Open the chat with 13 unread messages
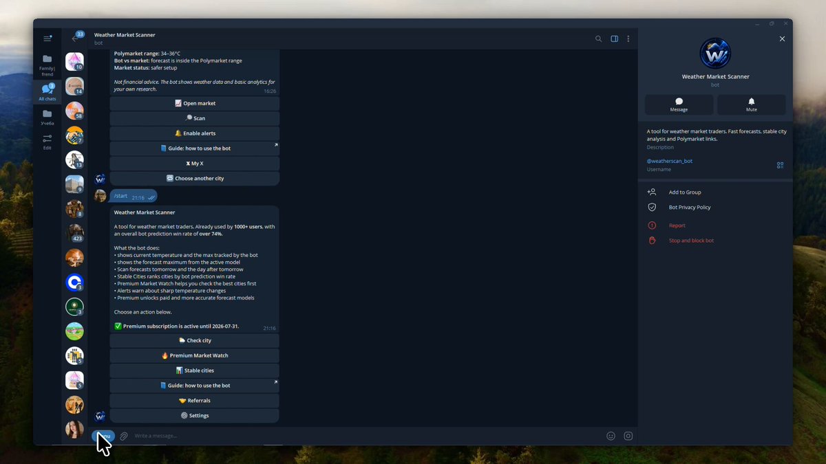The height and width of the screenshot is (464, 826). [x=74, y=159]
